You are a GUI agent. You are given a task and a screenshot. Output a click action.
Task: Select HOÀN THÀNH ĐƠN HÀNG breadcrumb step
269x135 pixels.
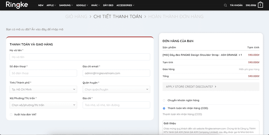pyautogui.click(x=176, y=16)
